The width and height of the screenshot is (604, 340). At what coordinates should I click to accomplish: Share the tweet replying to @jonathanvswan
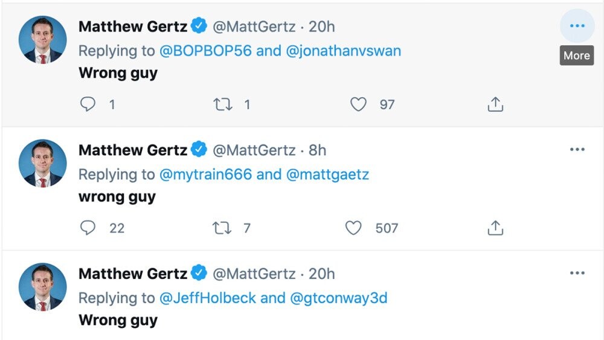pos(495,104)
